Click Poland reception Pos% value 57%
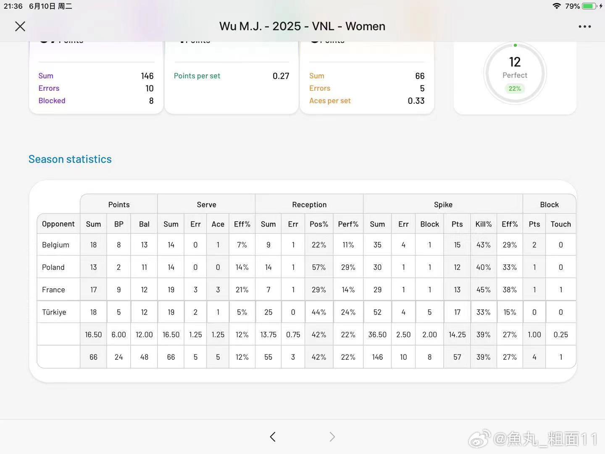Screen dimensions: 605x454 (x=319, y=267)
